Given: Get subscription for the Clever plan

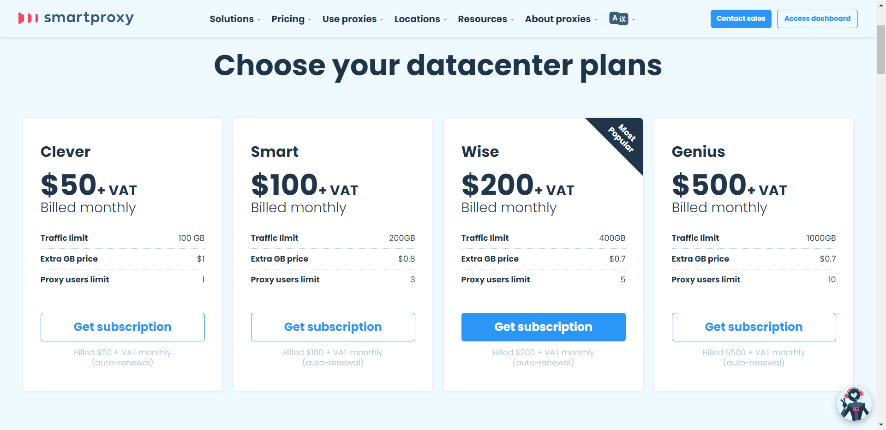Looking at the screenshot, I should coord(123,327).
